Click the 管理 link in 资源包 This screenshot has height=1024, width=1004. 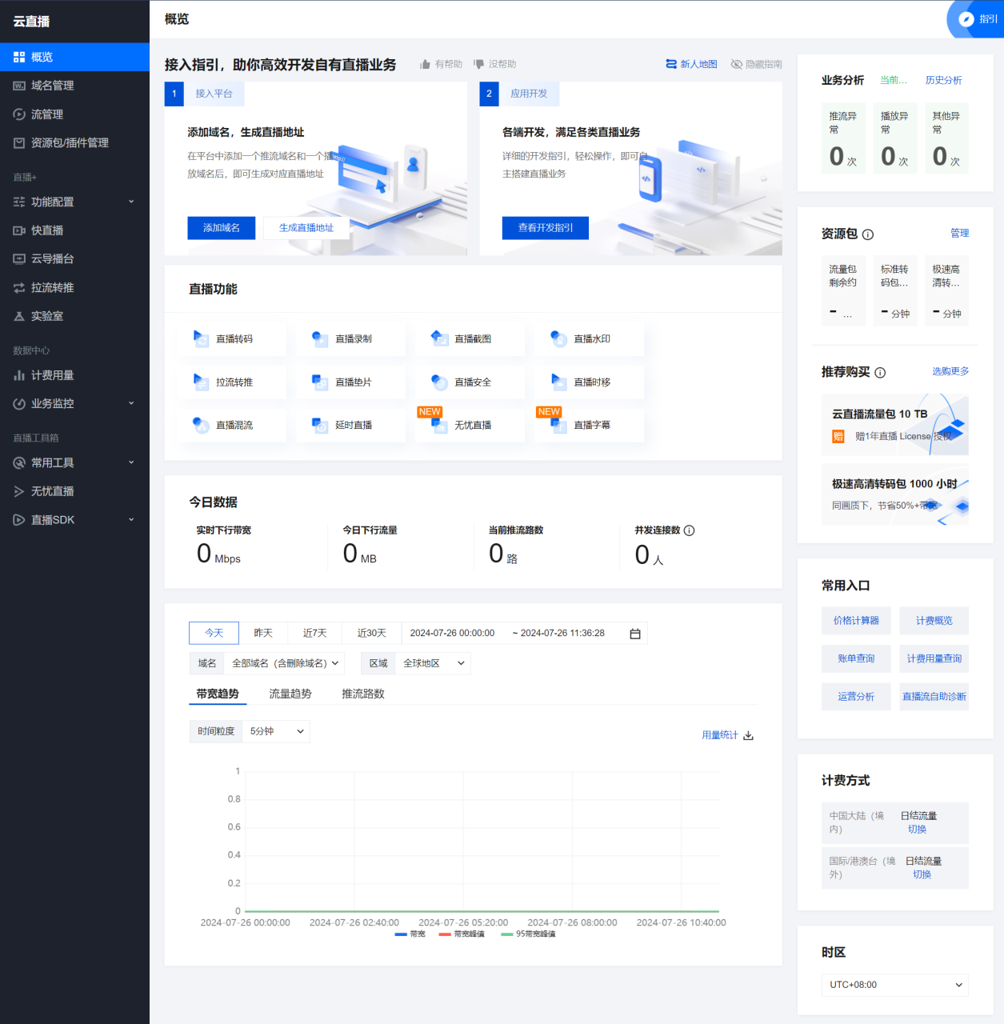point(960,234)
